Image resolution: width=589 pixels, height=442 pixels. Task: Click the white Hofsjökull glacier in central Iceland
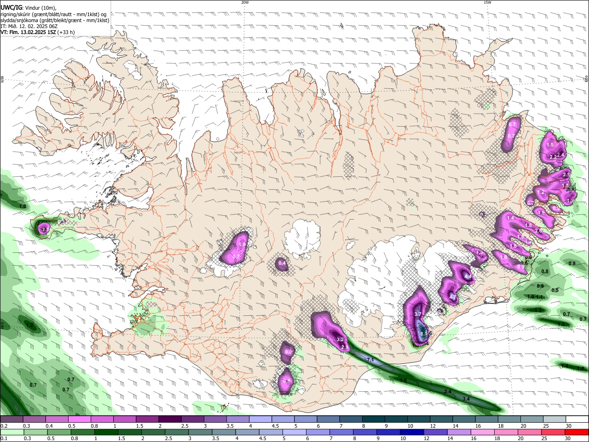coord(302,238)
